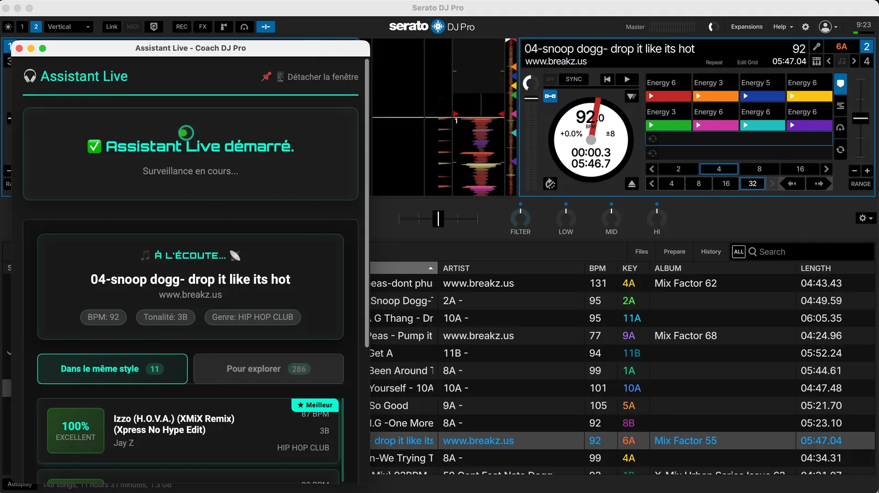The height and width of the screenshot is (493, 879).
Task: Open the deck 2 platter dropdown triangle
Action: [x=632, y=97]
